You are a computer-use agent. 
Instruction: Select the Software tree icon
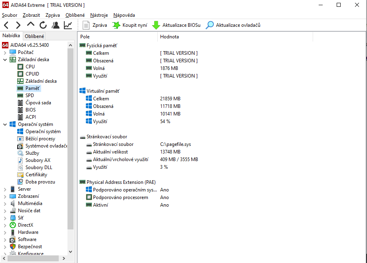point(13,239)
